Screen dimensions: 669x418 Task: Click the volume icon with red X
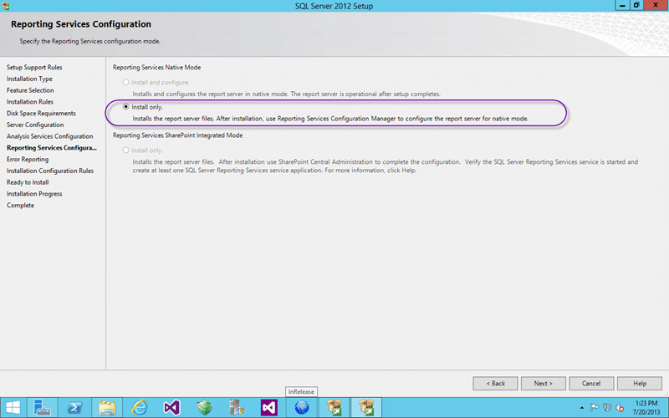click(x=620, y=408)
